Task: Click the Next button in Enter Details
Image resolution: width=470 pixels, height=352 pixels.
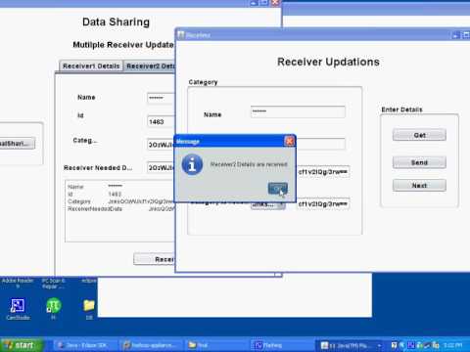Action: coord(419,185)
